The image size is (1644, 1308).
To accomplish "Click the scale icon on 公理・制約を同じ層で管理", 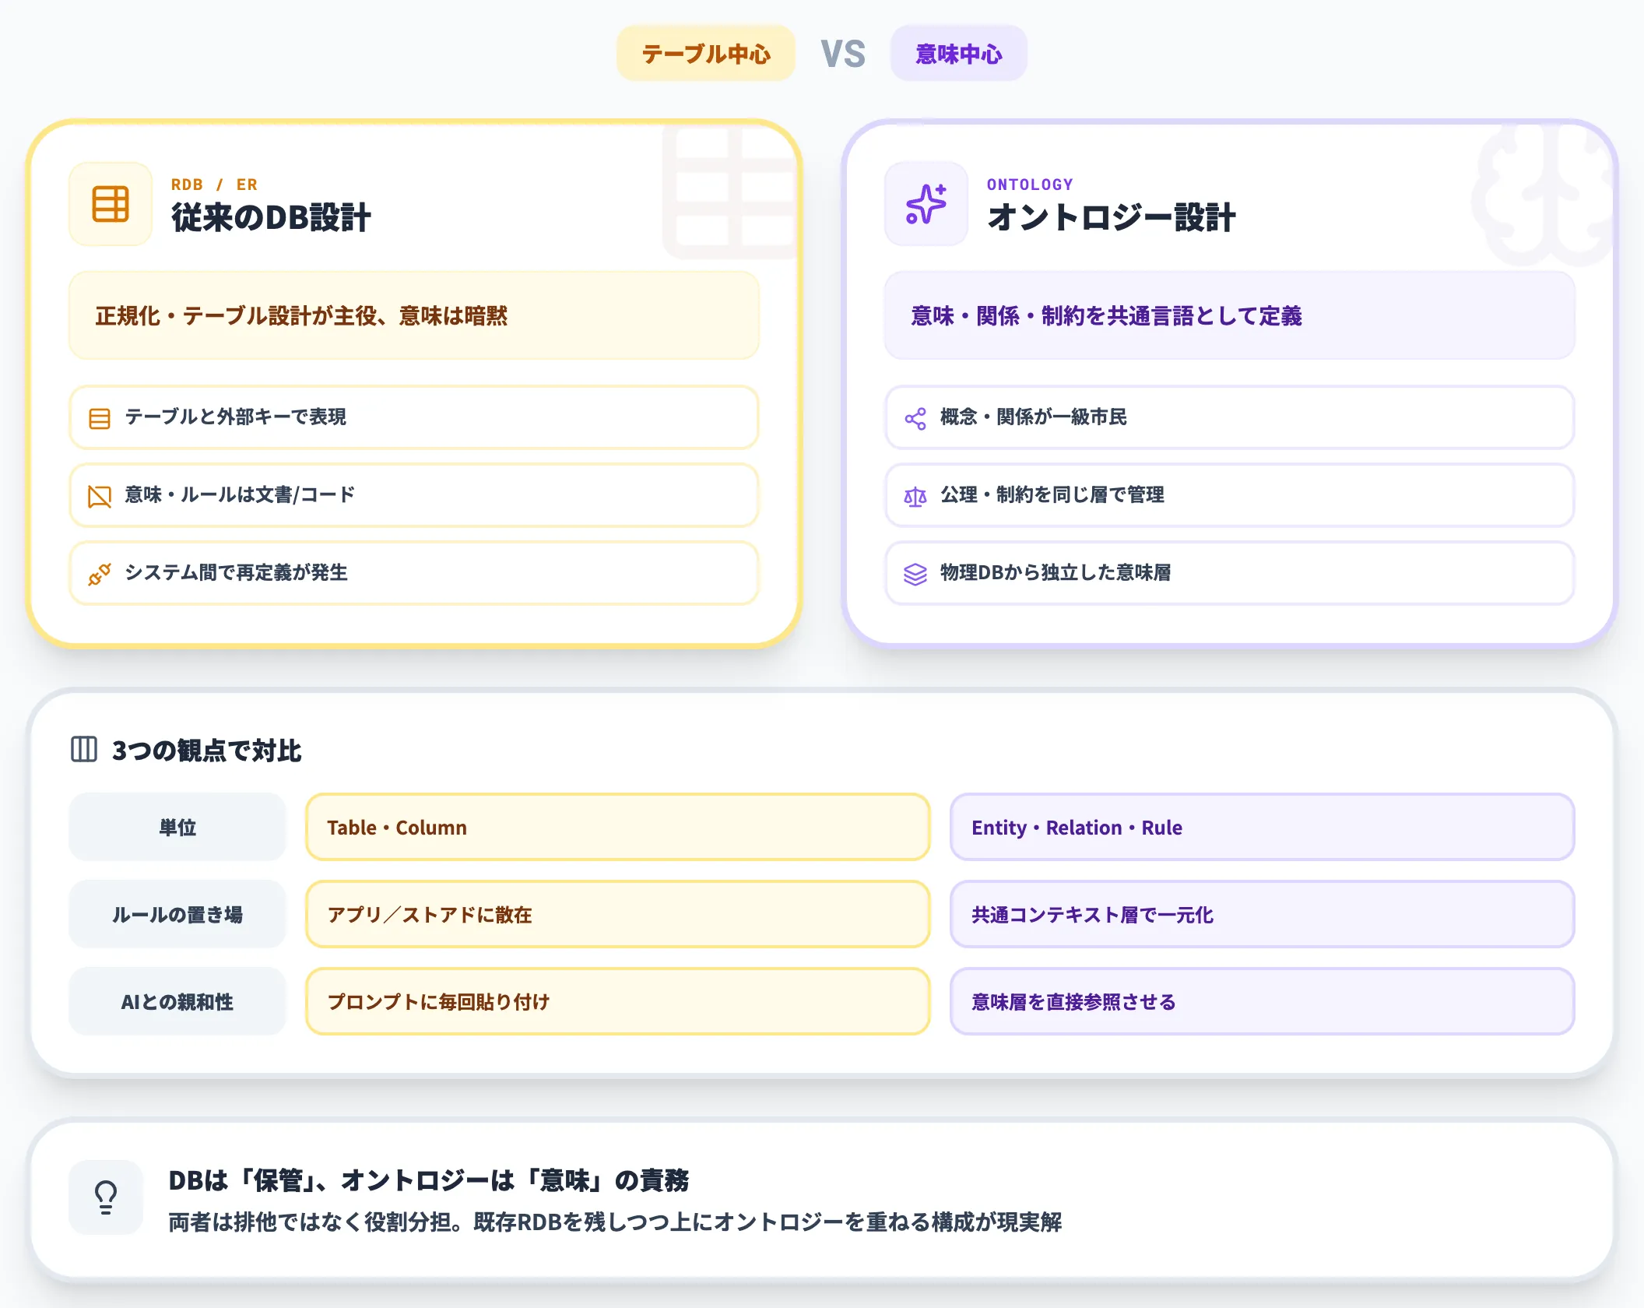I will point(916,496).
